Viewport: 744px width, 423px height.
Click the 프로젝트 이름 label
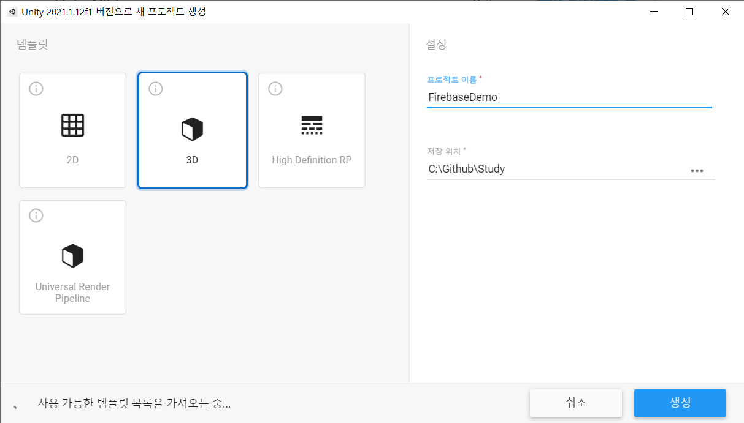451,80
